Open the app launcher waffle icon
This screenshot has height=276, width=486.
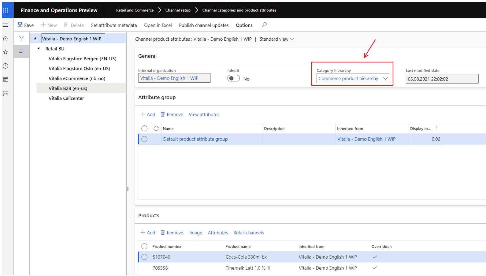pos(6,10)
